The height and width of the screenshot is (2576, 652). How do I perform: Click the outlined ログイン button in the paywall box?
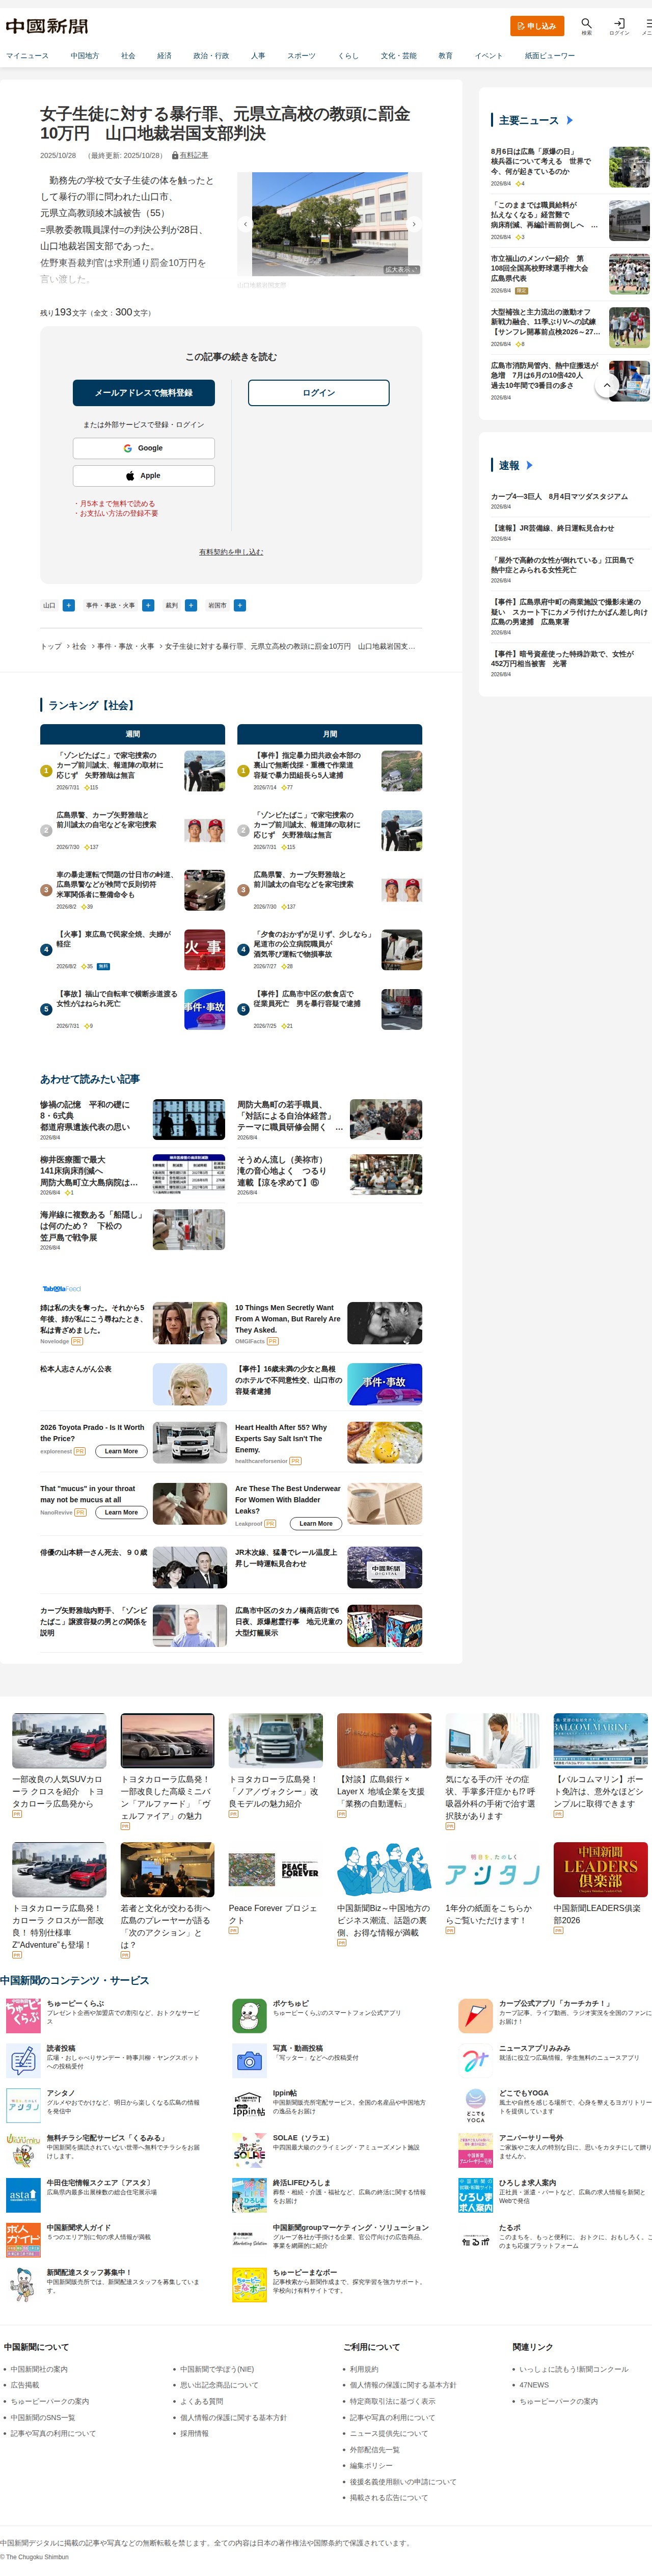click(x=319, y=393)
